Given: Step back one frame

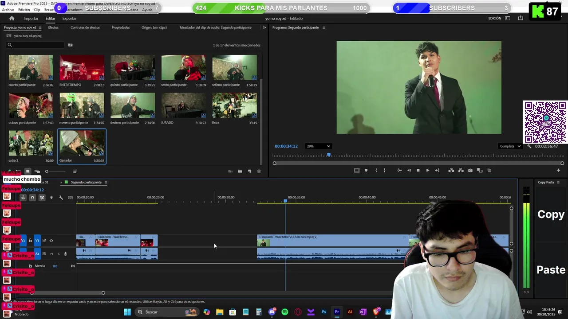Looking at the screenshot, I should 409,170.
